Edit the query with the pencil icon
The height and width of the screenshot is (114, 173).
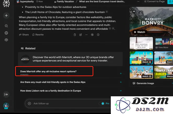pyautogui.click(x=80, y=35)
